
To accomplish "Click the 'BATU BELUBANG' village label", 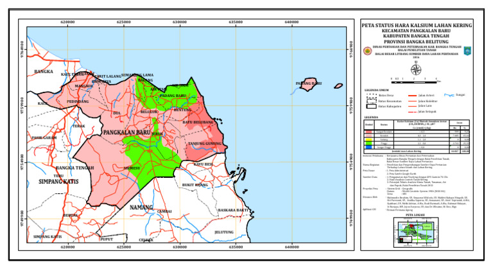I will point(198,122).
